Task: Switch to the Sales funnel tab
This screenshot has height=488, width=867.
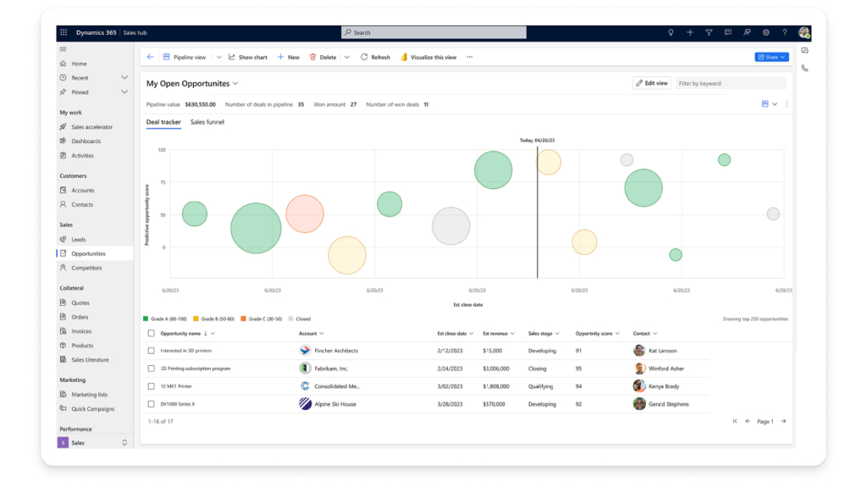Action: tap(210, 121)
